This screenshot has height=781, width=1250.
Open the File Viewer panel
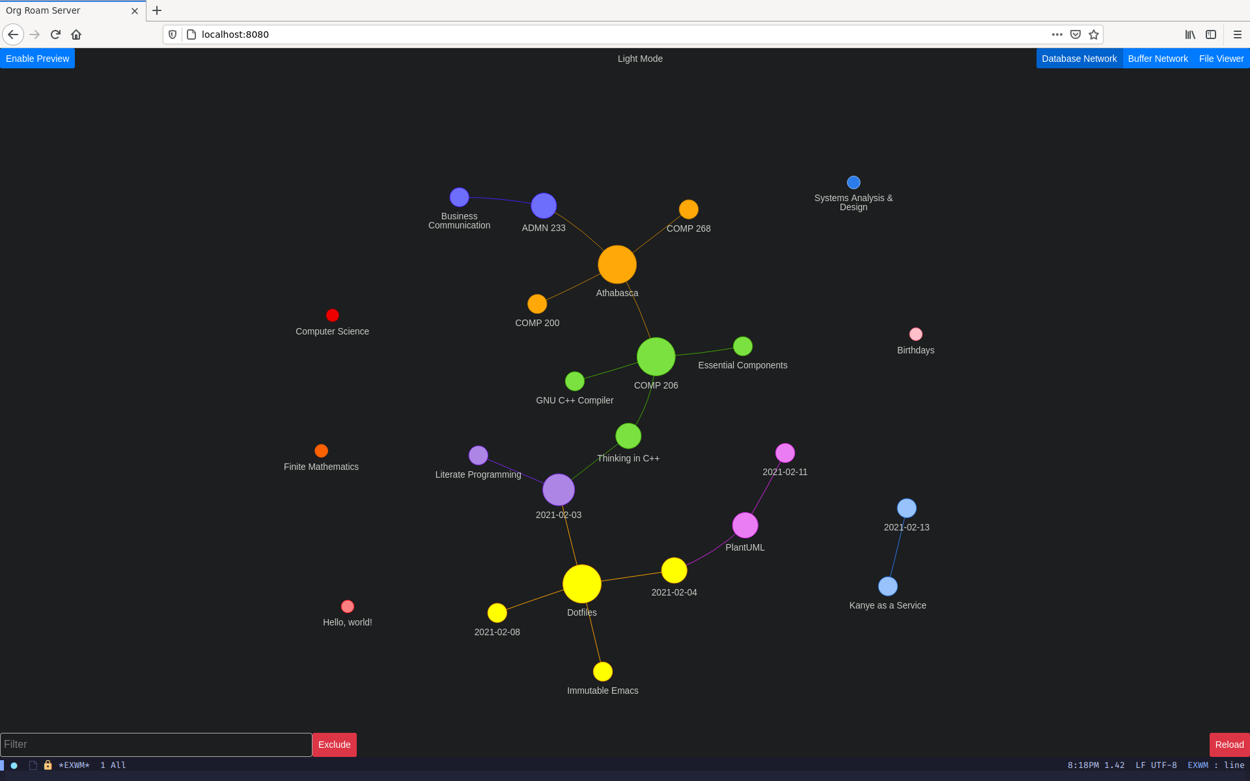coord(1221,59)
